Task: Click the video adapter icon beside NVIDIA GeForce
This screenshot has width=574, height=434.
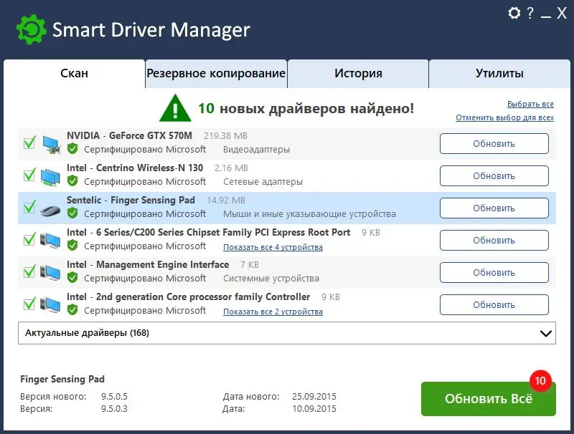Action: [51, 143]
